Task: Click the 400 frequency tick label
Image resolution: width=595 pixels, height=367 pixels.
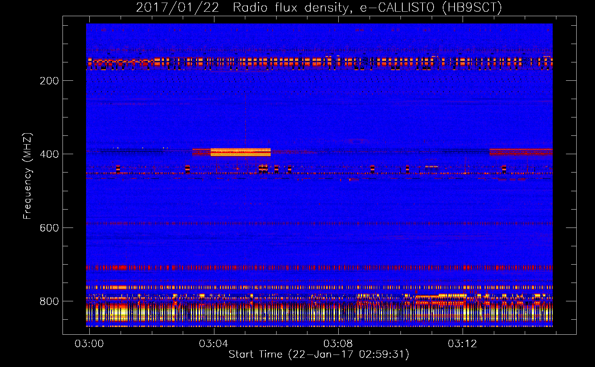Action: click(49, 154)
